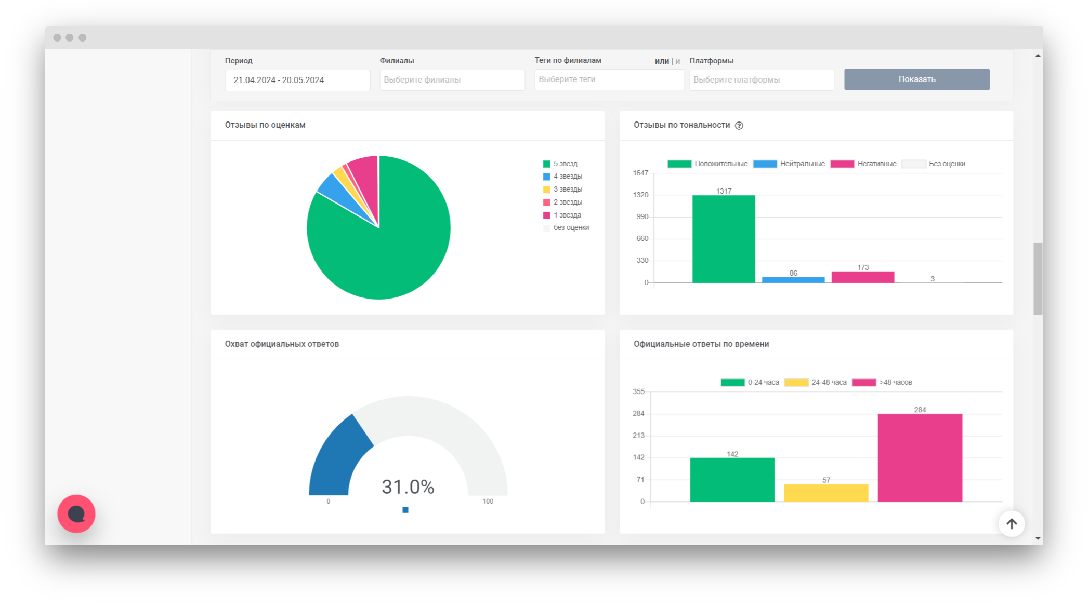
Task: Open the Период date range field
Action: 297,80
